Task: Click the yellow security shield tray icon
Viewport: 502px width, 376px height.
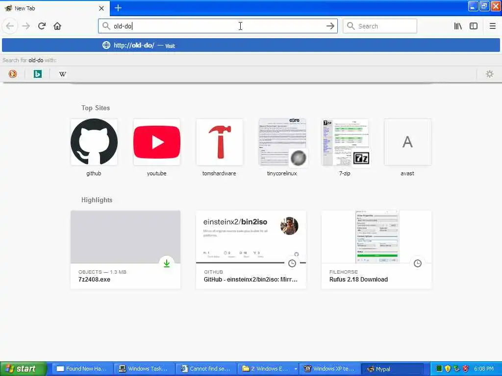Action: click(x=448, y=369)
